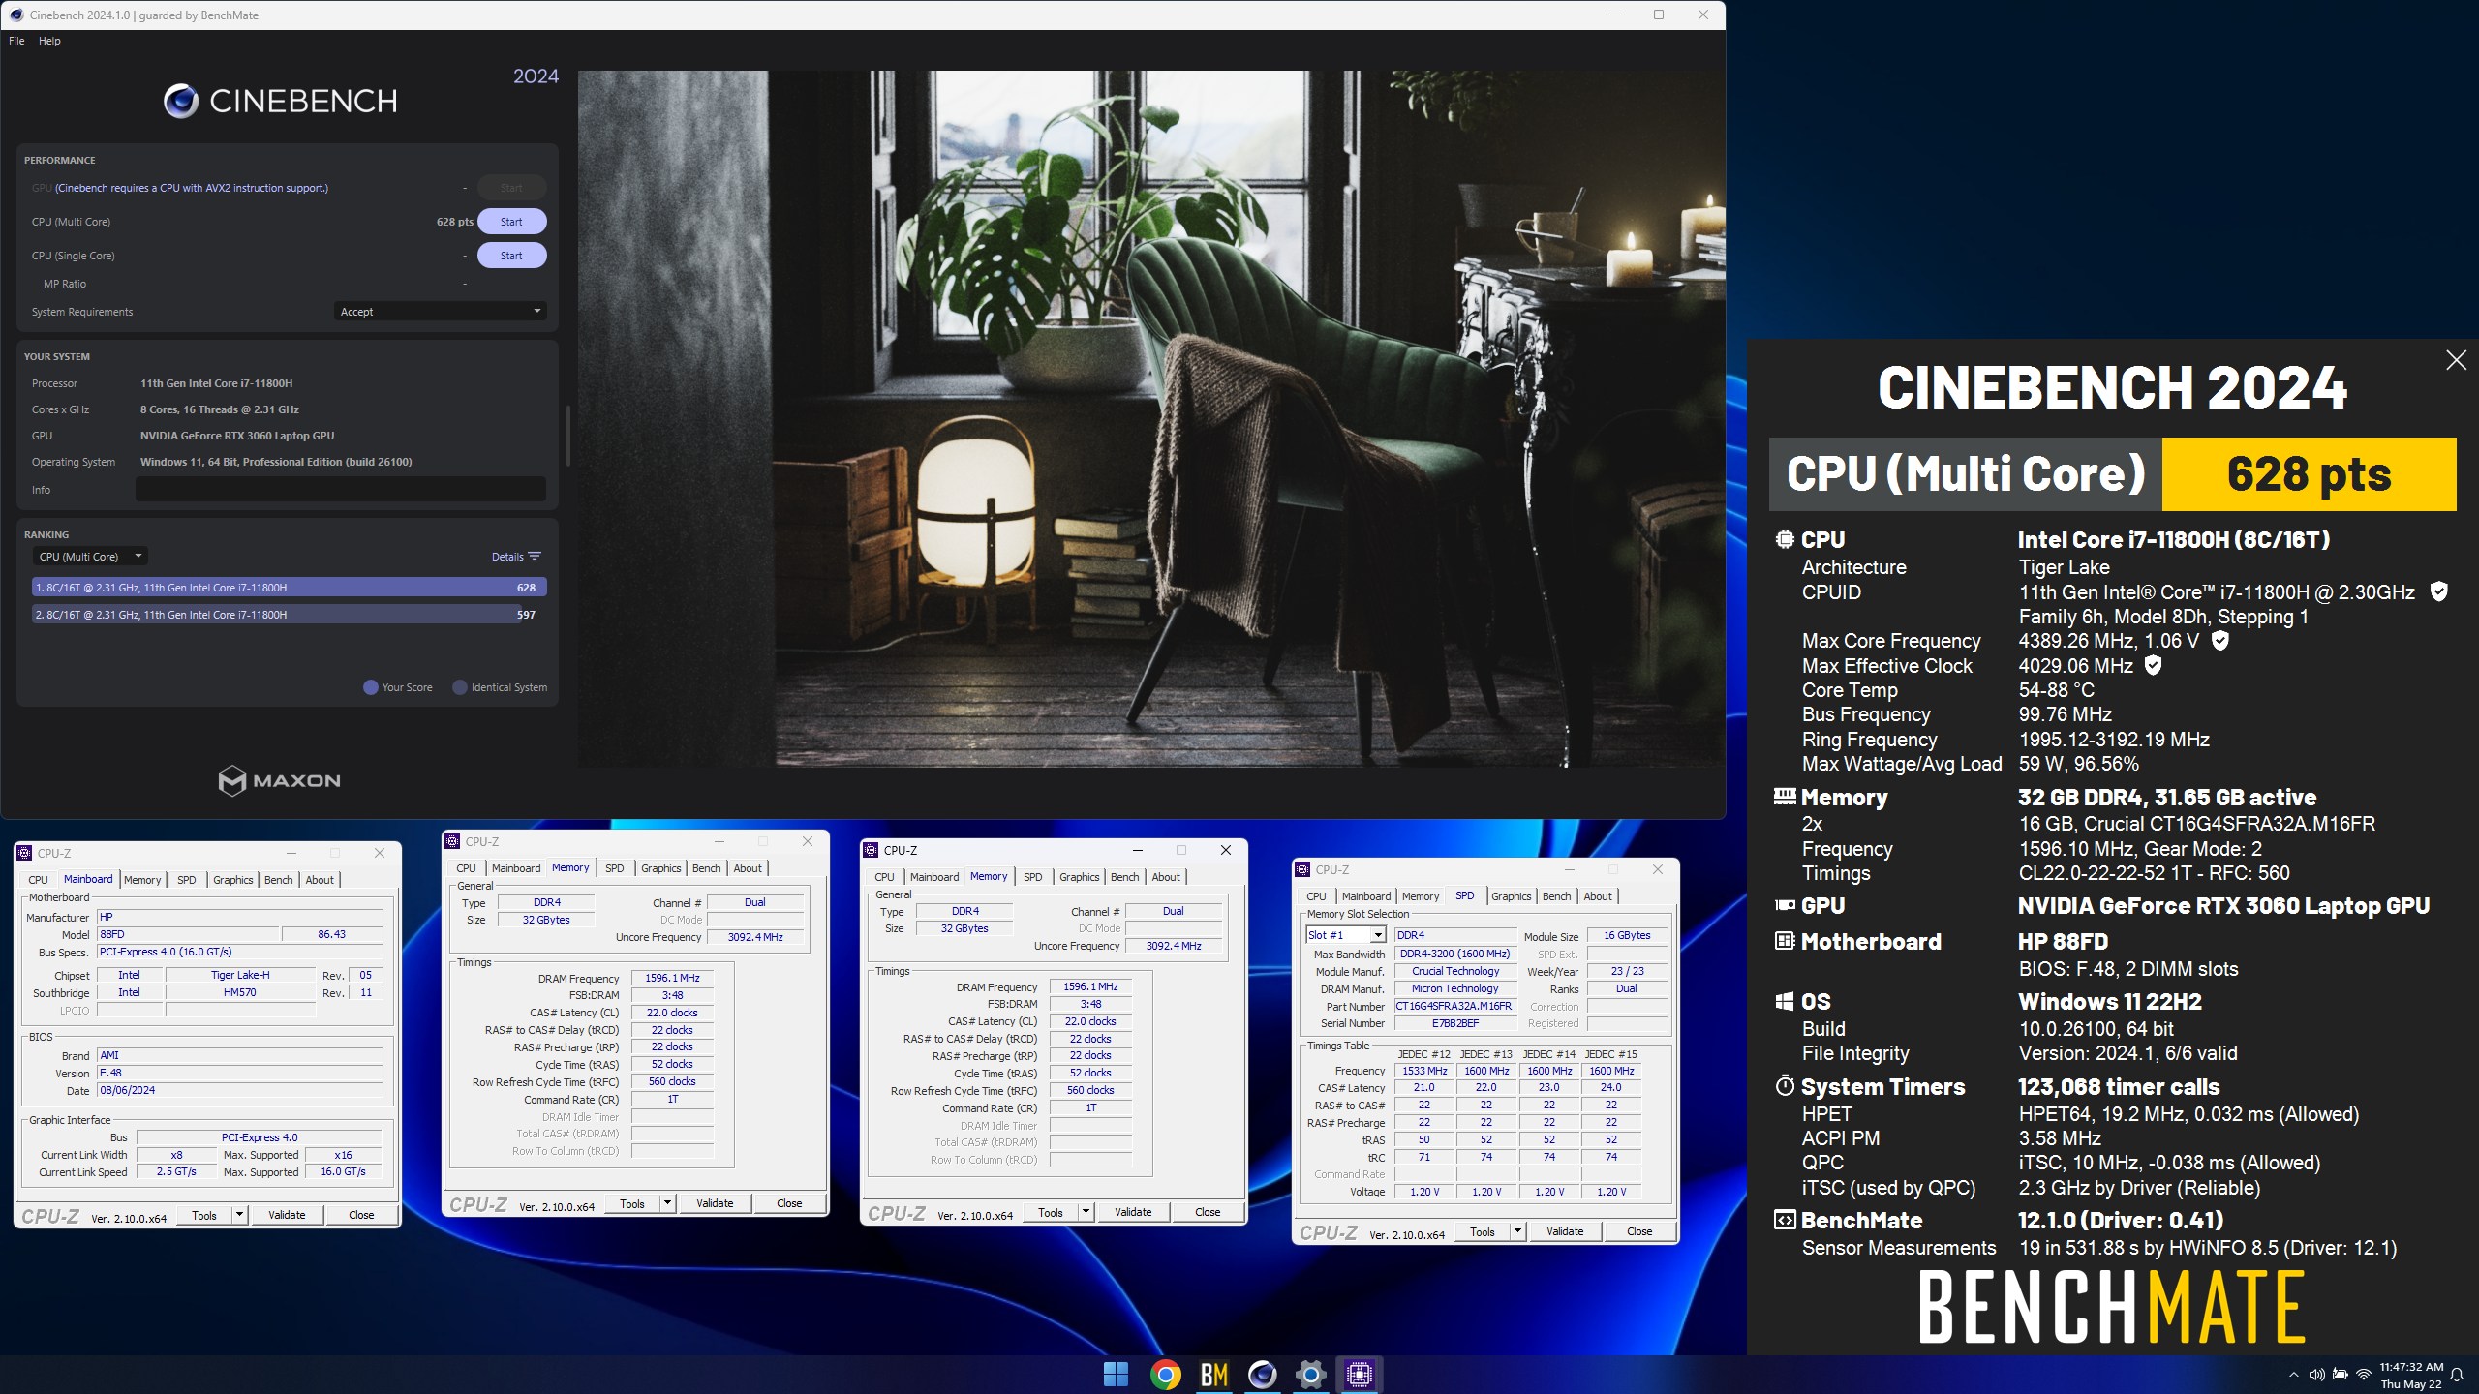
Task: Switch to Cinebench via its taskbar icon
Action: [1262, 1374]
